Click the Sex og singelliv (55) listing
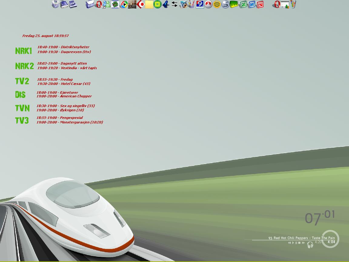 click(x=66, y=106)
